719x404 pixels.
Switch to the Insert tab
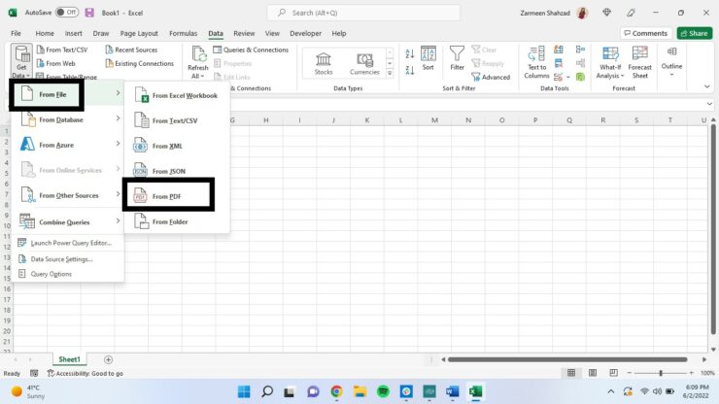[74, 33]
